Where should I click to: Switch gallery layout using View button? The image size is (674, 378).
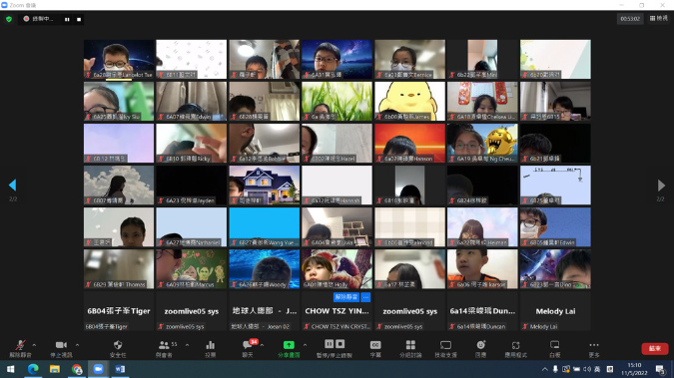click(x=659, y=19)
